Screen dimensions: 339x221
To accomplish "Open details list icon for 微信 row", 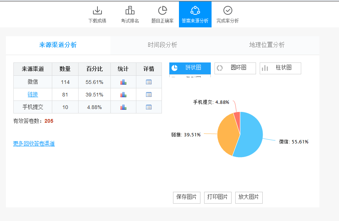I will point(149,82).
